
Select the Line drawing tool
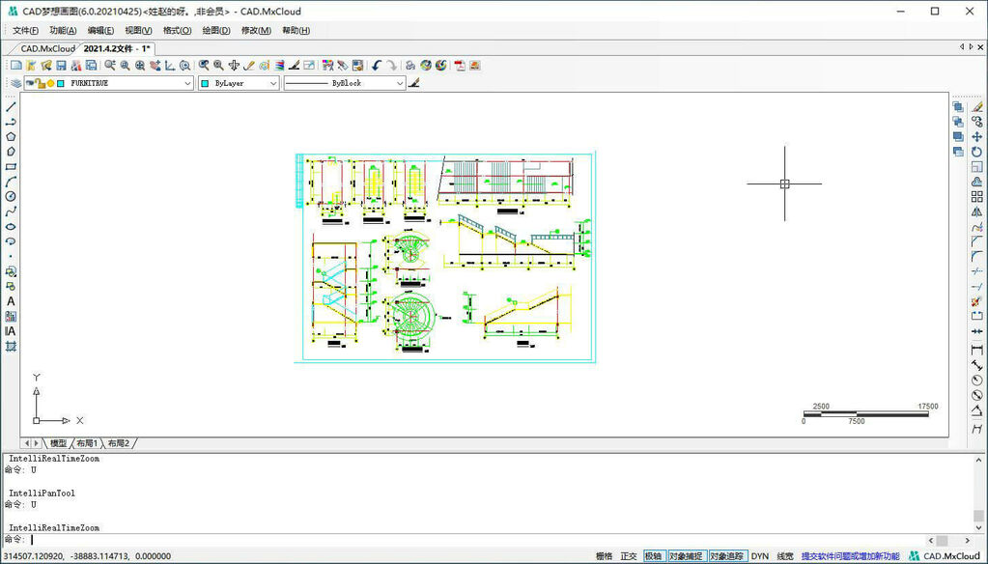pos(11,106)
